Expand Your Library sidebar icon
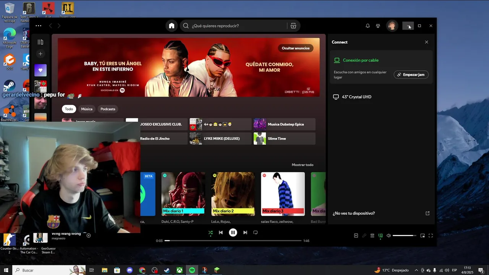The image size is (489, 275). click(40, 42)
